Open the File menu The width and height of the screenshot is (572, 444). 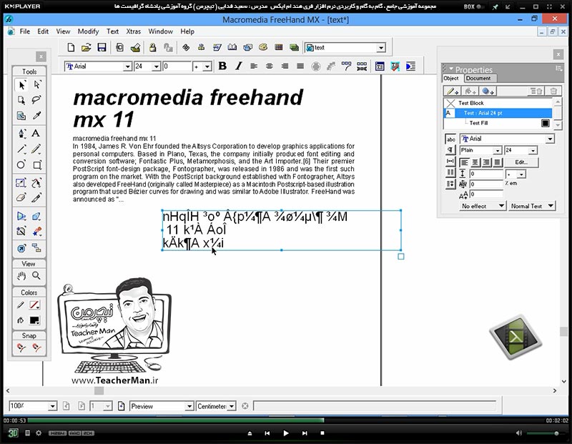(x=25, y=31)
